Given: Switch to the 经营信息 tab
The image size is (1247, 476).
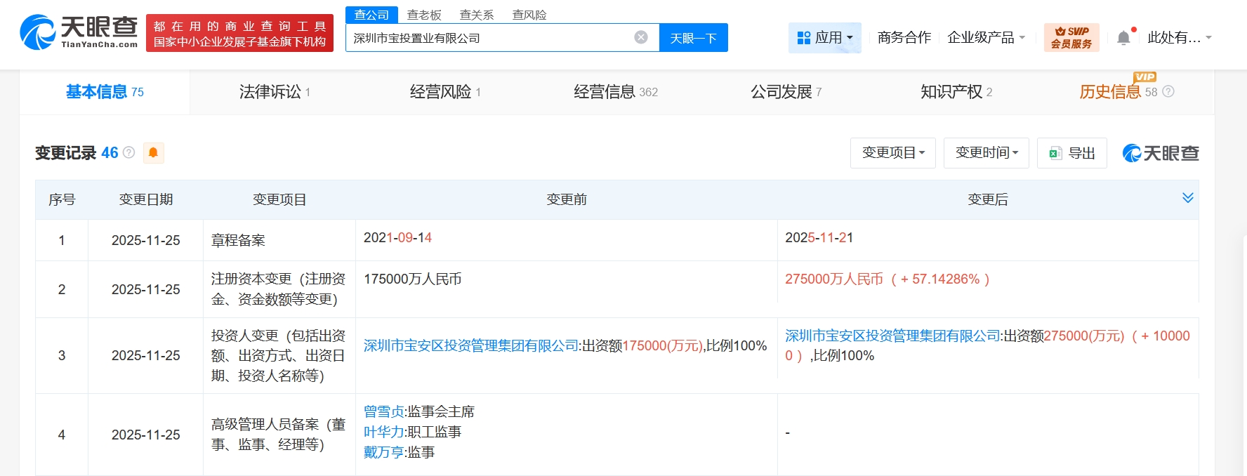Looking at the screenshot, I should pos(615,92).
